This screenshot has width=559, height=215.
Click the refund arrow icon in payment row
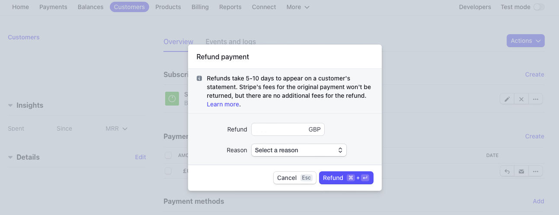507,171
